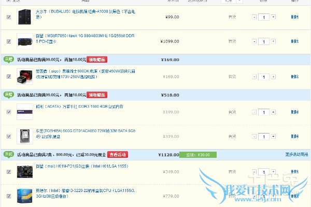Click 领取赠品 button on the ¥518.00 promo bar

tap(97, 95)
